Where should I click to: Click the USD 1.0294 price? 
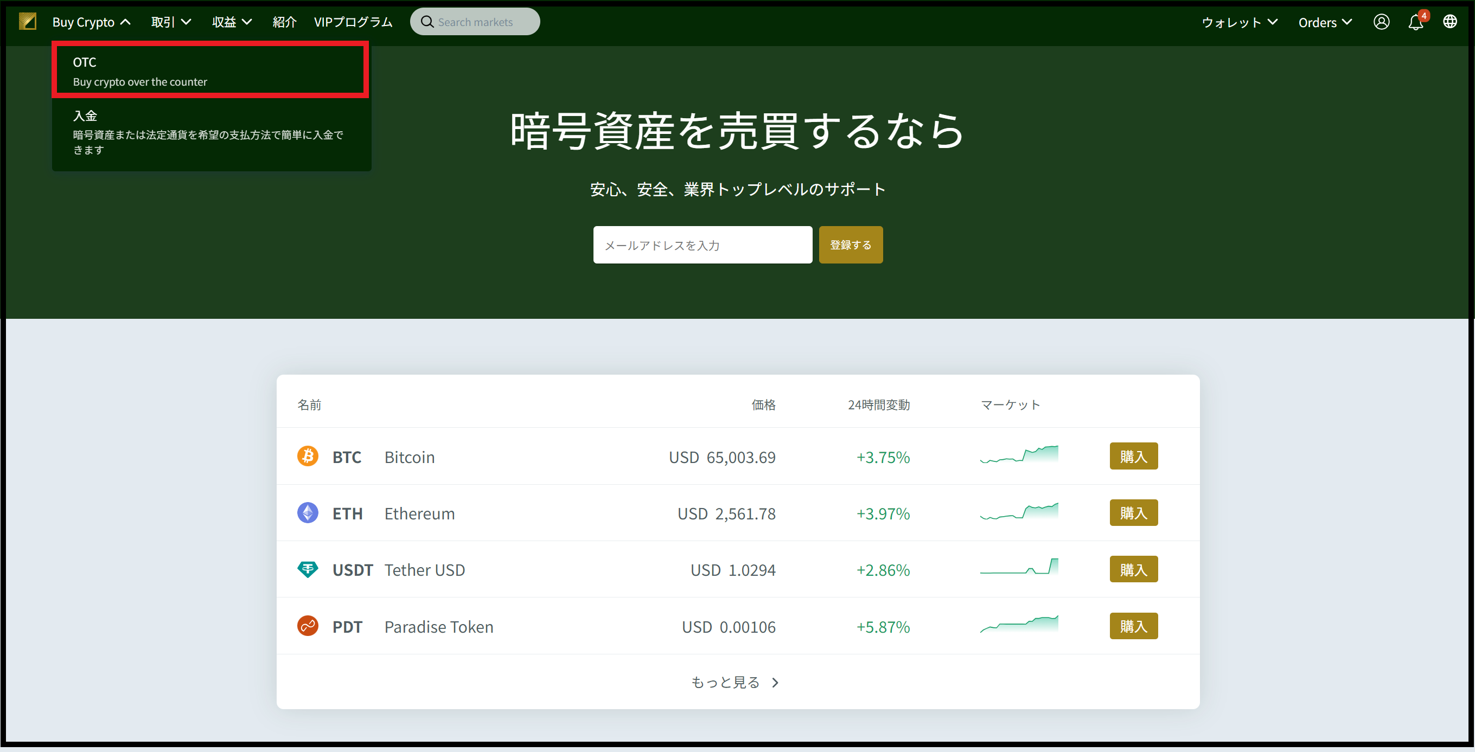tap(733, 570)
